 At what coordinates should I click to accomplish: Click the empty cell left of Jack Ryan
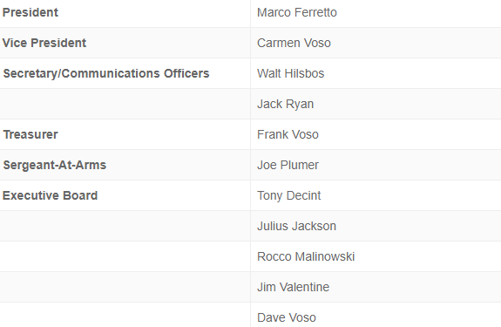tap(125, 104)
